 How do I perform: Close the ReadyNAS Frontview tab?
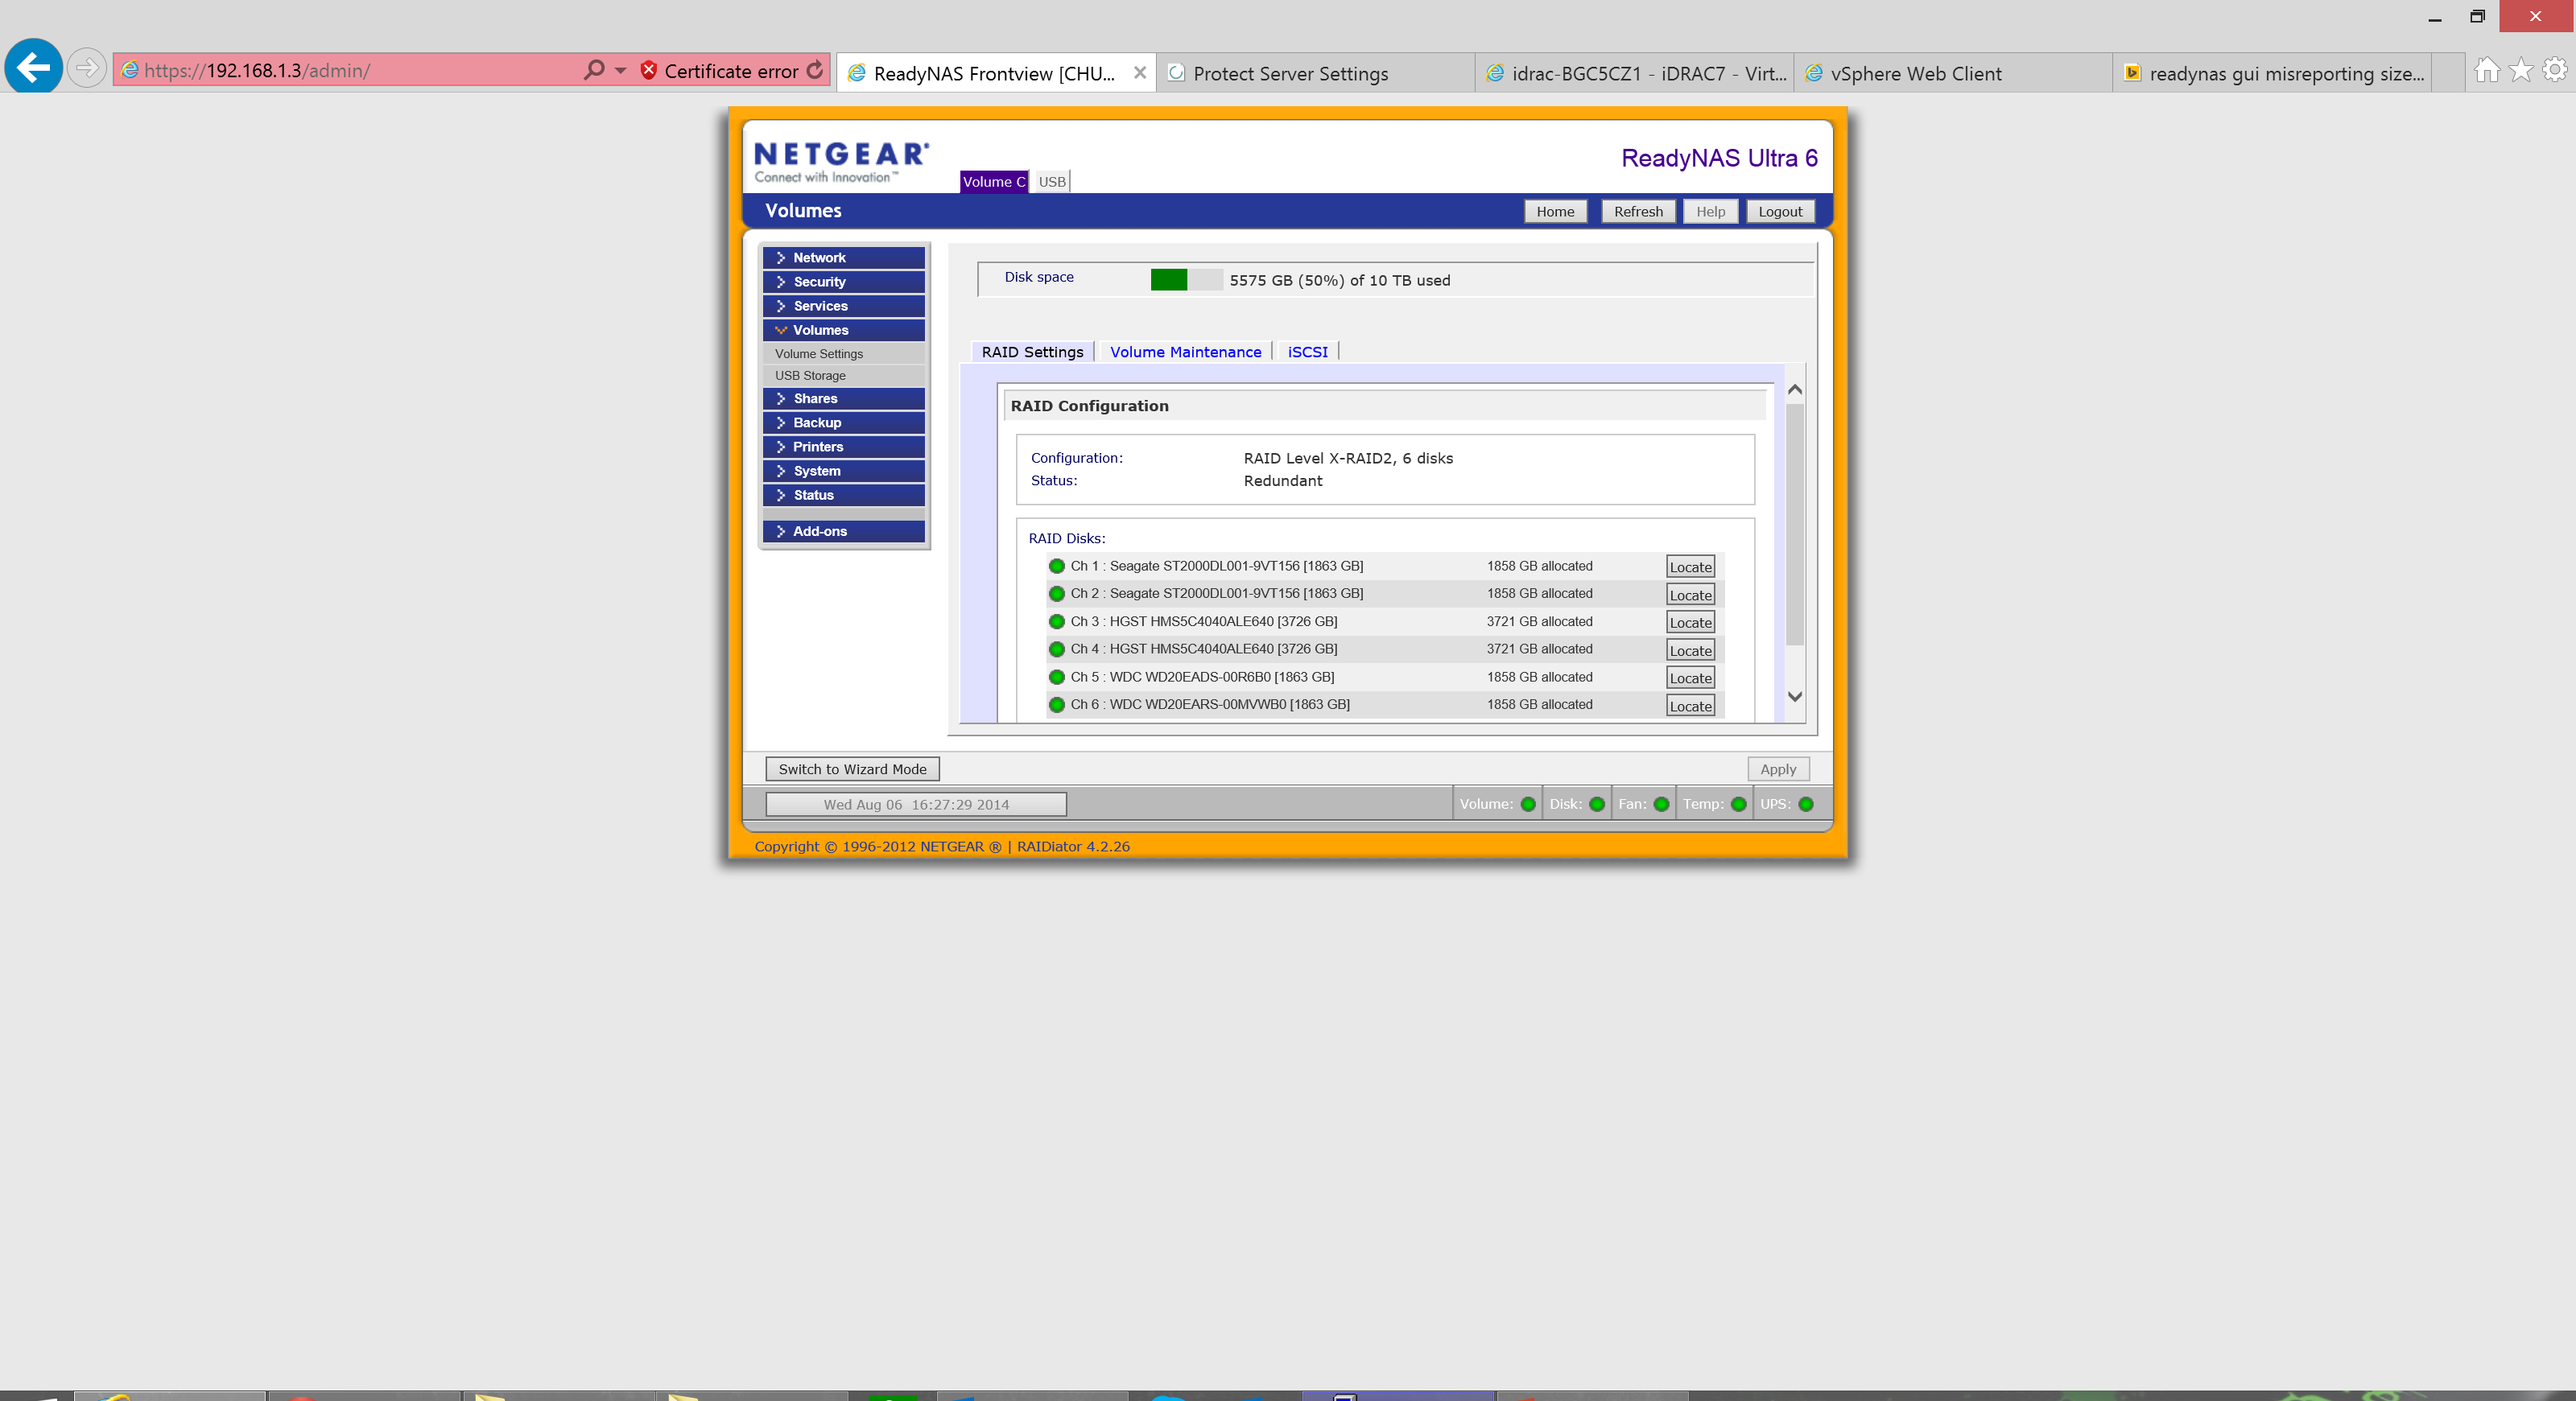(1139, 73)
